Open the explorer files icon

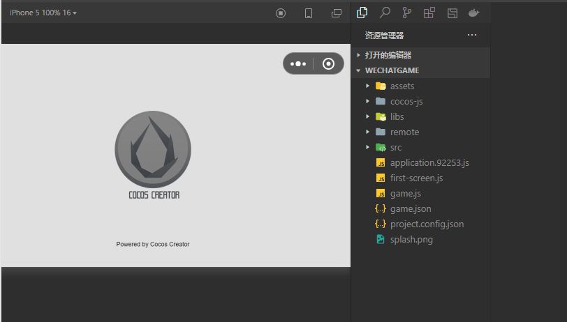[362, 13]
